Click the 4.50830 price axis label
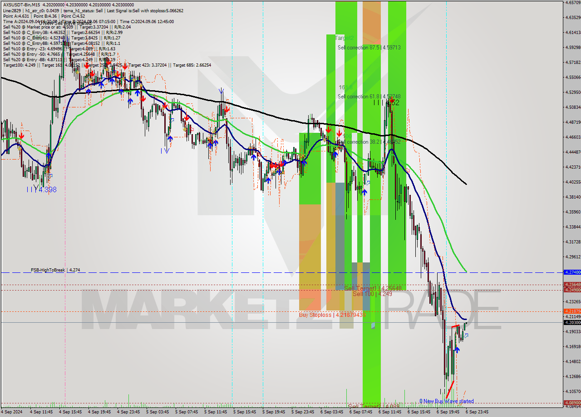Screen dimensions: 581x417 click(x=573, y=107)
